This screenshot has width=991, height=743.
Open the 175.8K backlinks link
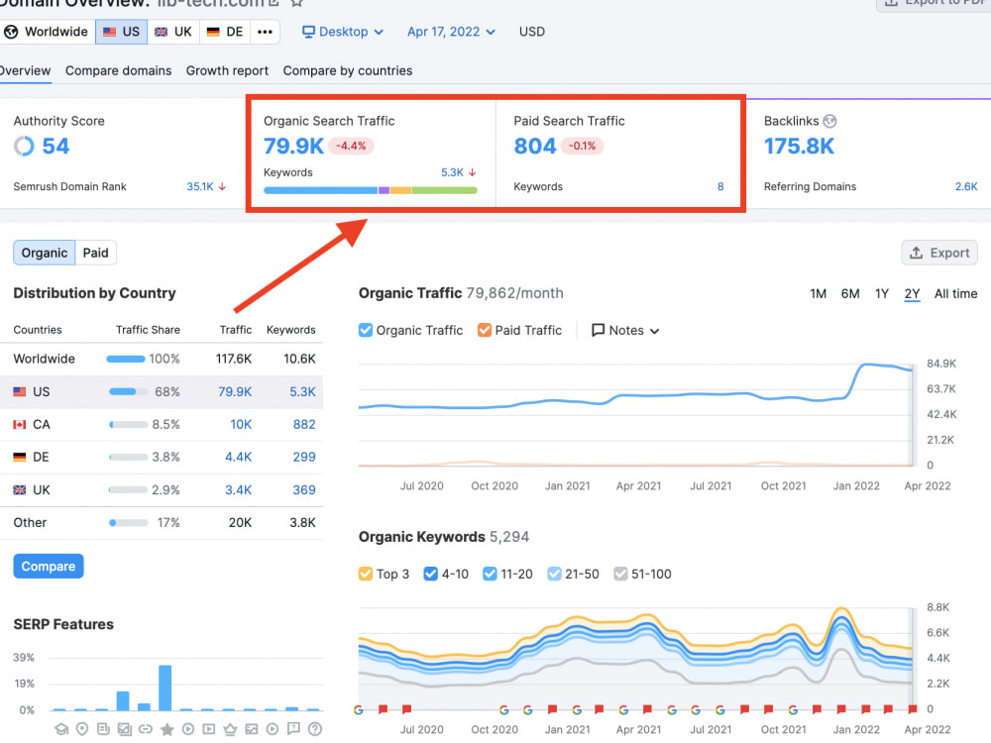(799, 146)
